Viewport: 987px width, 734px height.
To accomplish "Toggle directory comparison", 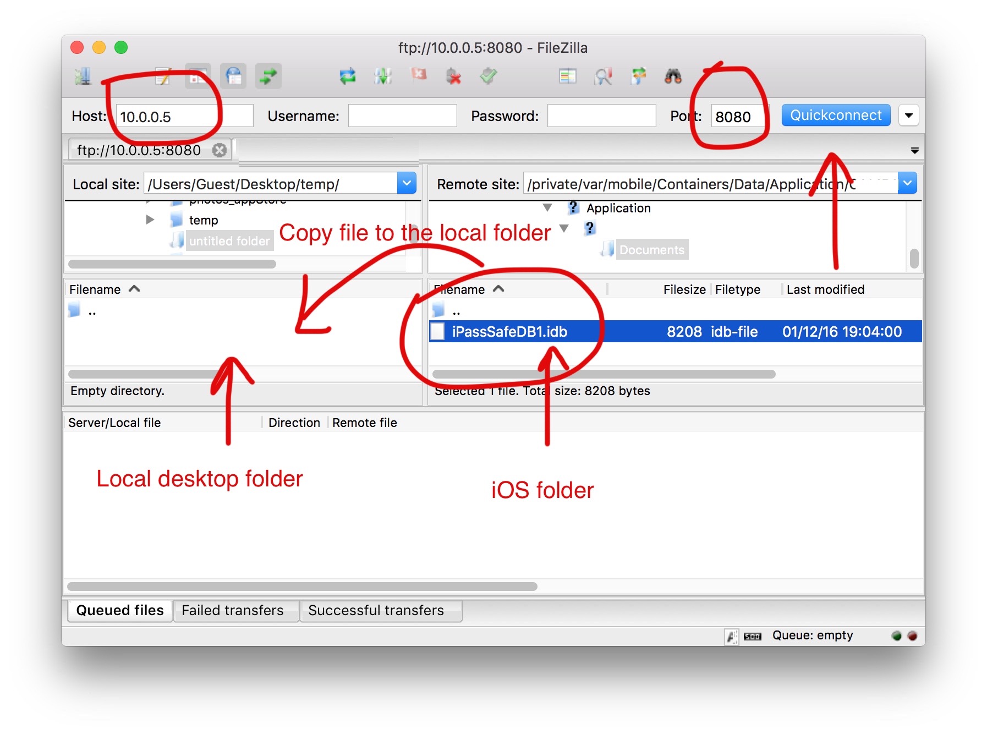I will pos(603,76).
